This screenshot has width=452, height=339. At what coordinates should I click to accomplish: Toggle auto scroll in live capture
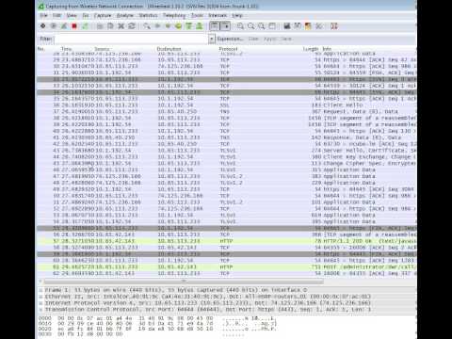point(225,26)
